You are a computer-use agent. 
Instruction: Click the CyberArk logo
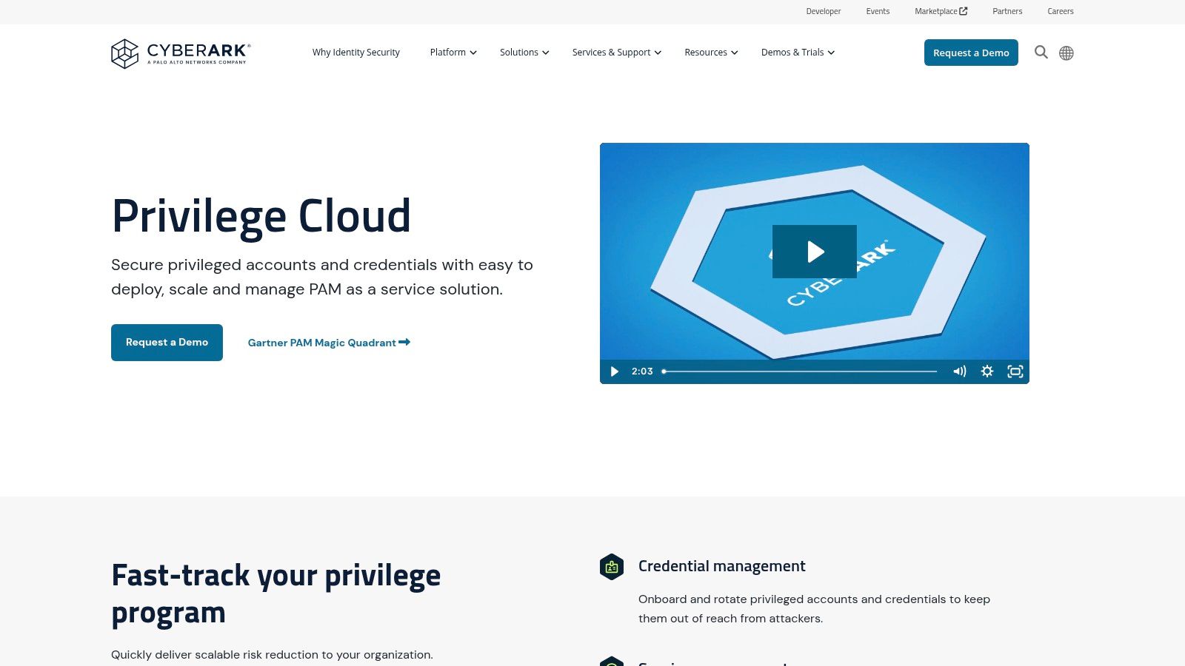click(x=181, y=53)
